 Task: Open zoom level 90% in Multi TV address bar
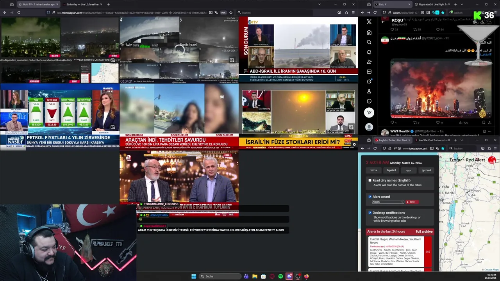coord(223,12)
